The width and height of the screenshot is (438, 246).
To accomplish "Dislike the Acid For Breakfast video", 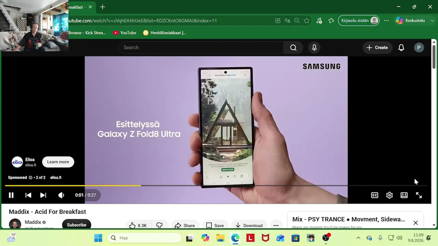I will click(x=159, y=225).
